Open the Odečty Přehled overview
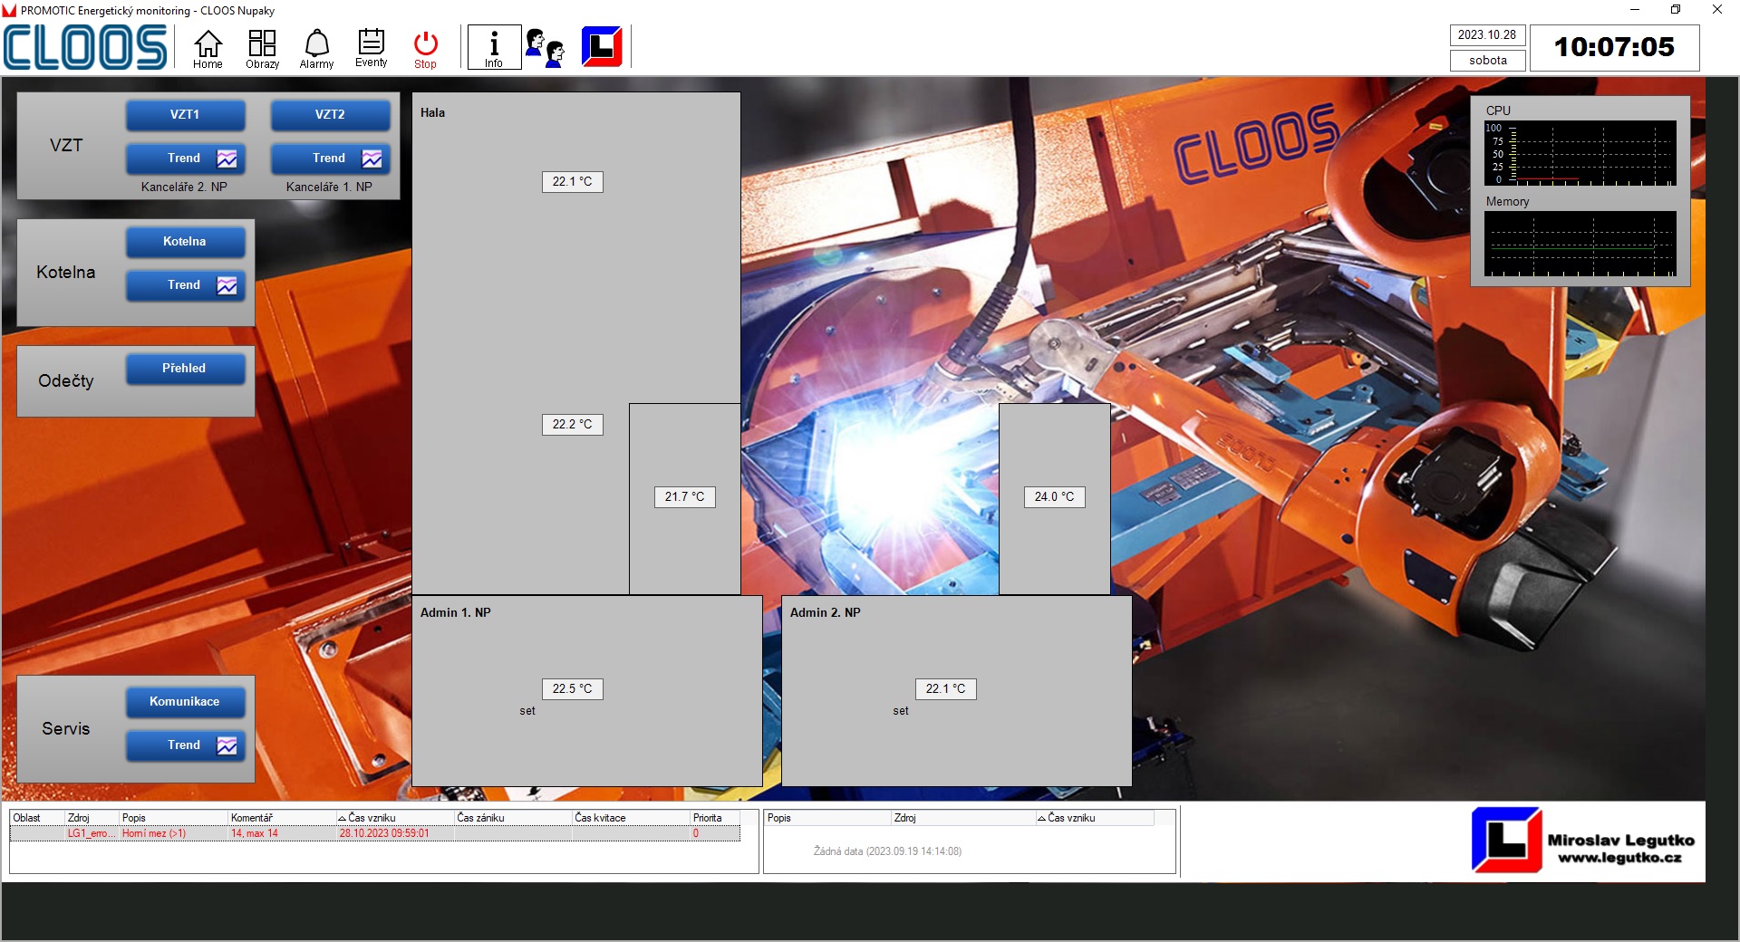The image size is (1740, 942). point(185,369)
